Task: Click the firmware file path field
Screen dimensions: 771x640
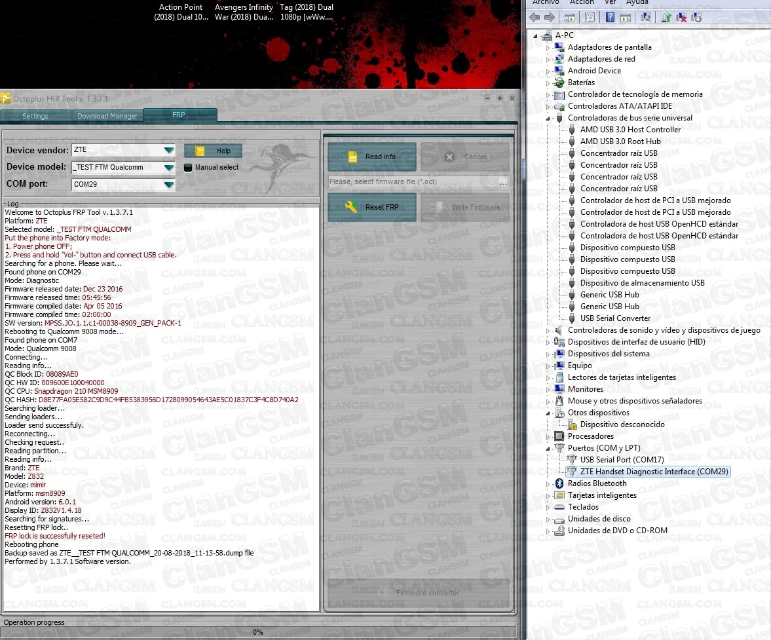Action: [413, 182]
